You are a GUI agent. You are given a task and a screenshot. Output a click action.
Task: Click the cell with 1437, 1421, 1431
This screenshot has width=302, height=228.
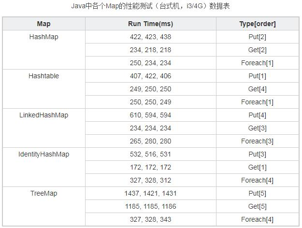pos(150,193)
